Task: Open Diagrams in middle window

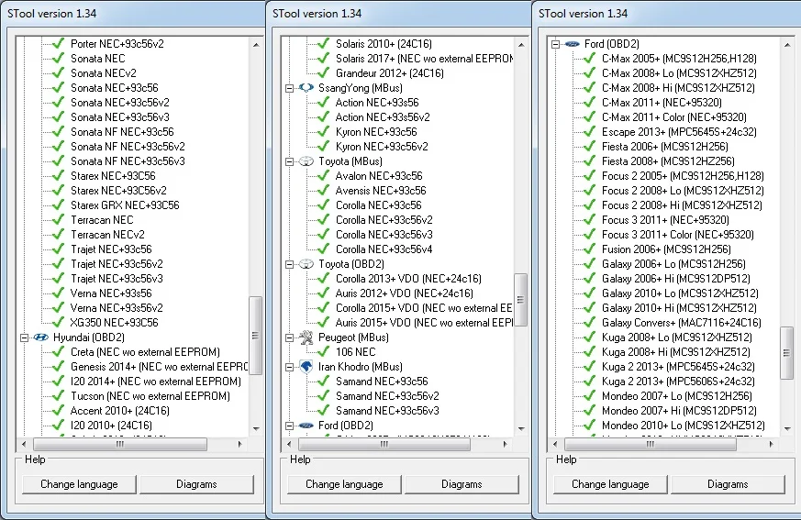Action: pyautogui.click(x=462, y=484)
